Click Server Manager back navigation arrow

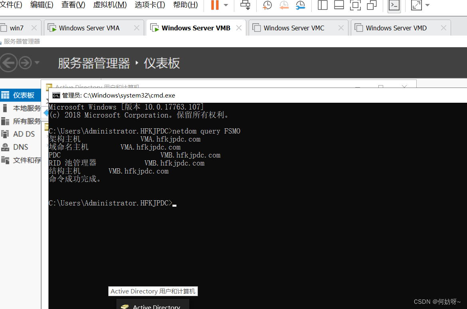(8, 63)
